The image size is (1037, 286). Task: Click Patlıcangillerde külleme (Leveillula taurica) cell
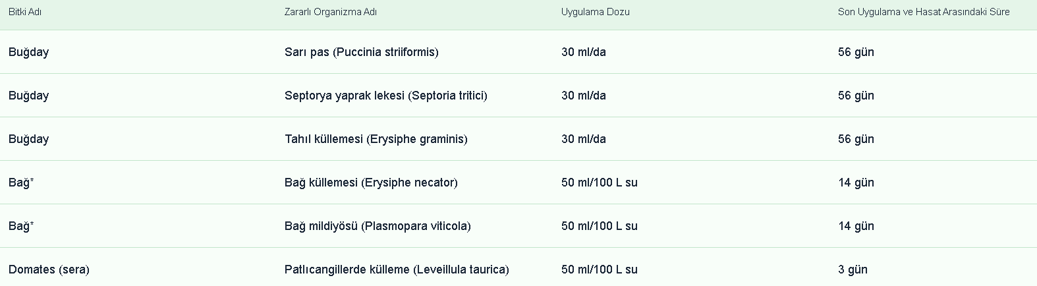(397, 270)
